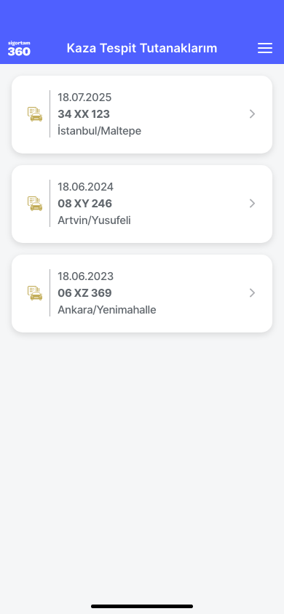Tap the Kaza Tespit Tutanaklarım title

tap(142, 48)
